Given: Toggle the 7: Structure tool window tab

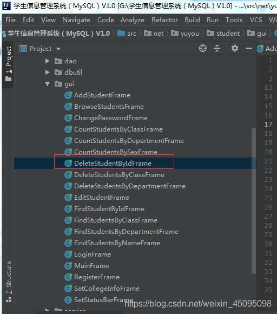Looking at the screenshot, I should [x=9, y=282].
